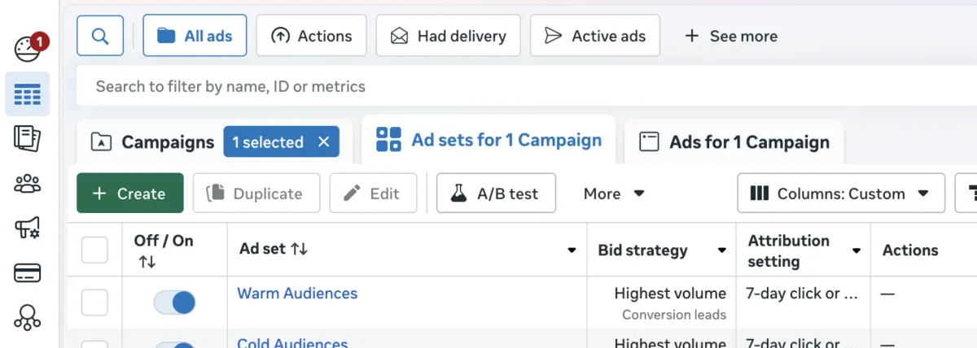Screen dimensions: 977x348
Task: Switch to Ad sets for 1 Campaign tab
Action: pos(489,140)
